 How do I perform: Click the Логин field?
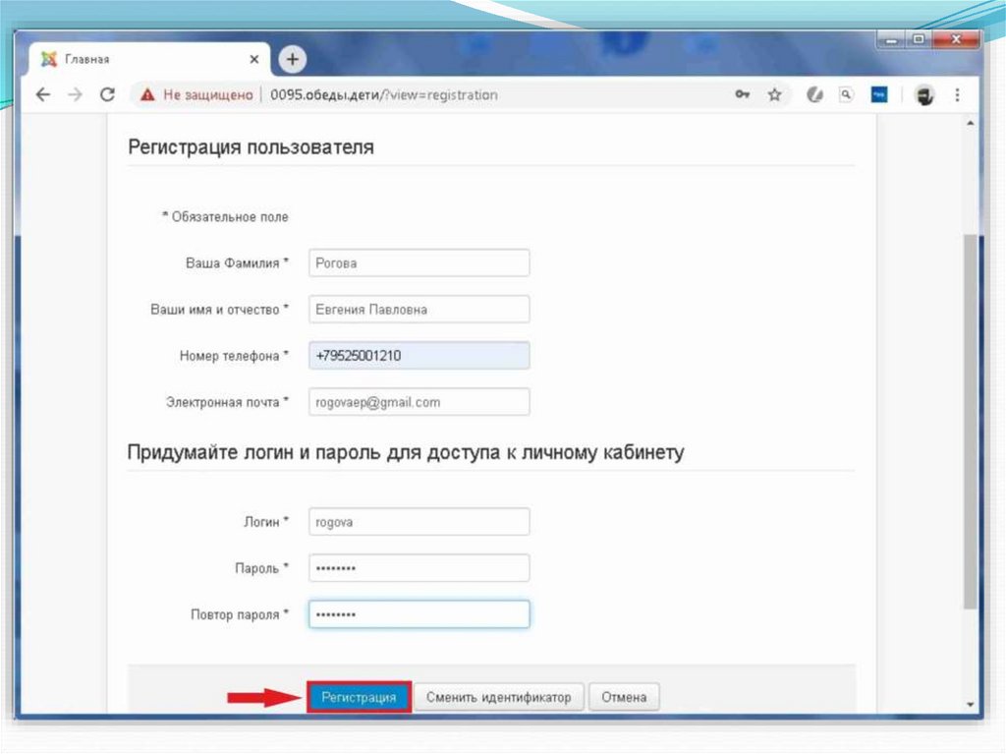419,522
